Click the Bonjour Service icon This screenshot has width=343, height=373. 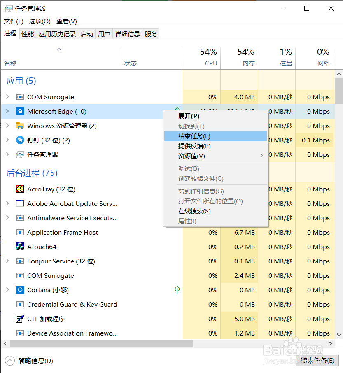click(20, 261)
